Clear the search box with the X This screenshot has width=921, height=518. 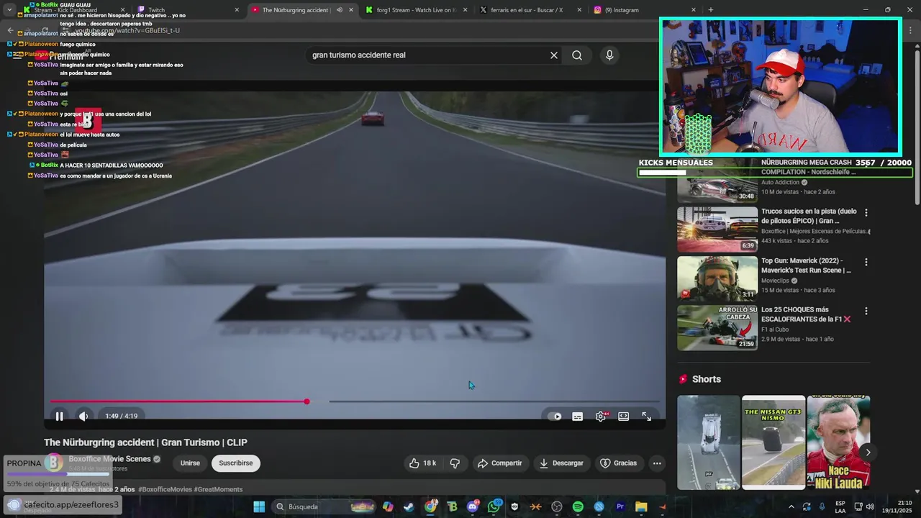pos(554,55)
